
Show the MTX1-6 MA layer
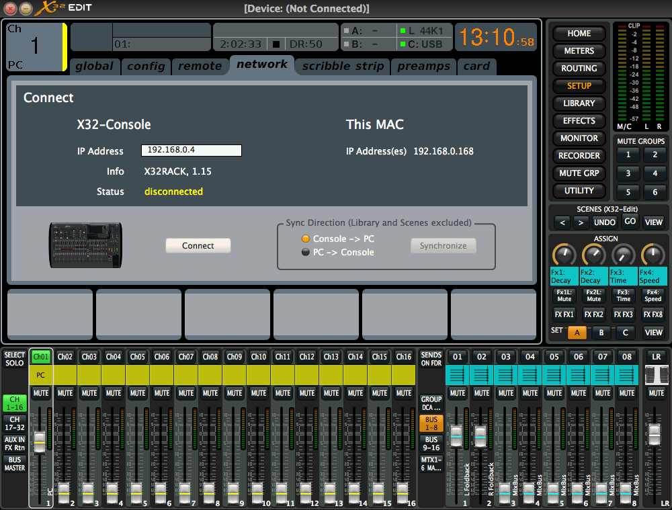(431, 464)
